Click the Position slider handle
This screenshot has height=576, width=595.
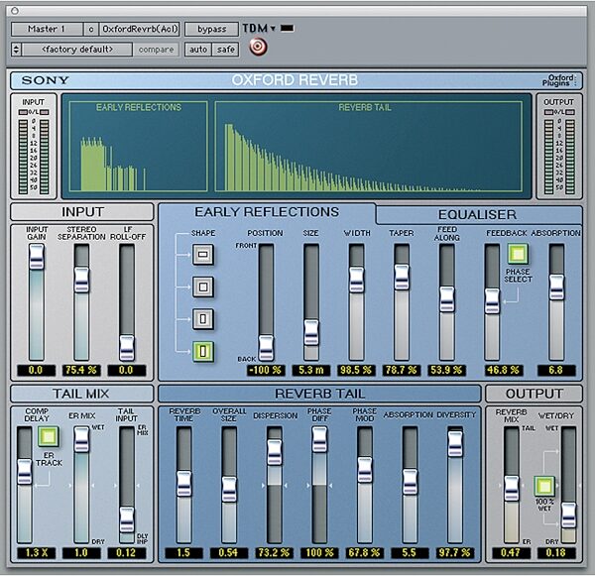[x=266, y=348]
